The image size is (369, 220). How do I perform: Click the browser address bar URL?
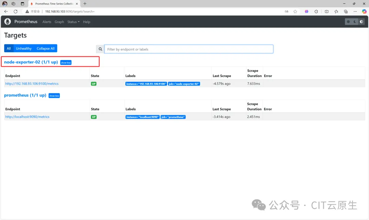coord(70,11)
